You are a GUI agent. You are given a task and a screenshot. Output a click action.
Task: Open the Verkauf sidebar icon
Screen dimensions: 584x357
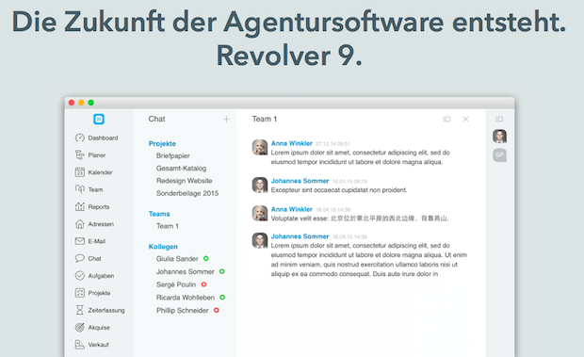pos(80,345)
